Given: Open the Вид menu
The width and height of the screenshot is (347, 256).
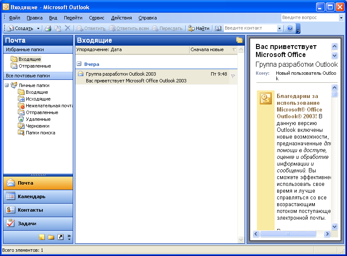Looking at the screenshot, I should pos(53,18).
